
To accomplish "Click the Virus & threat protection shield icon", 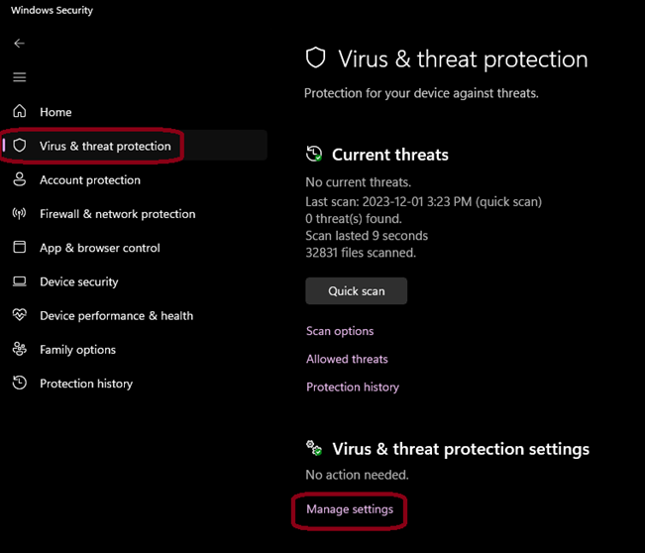I will pyautogui.click(x=19, y=146).
